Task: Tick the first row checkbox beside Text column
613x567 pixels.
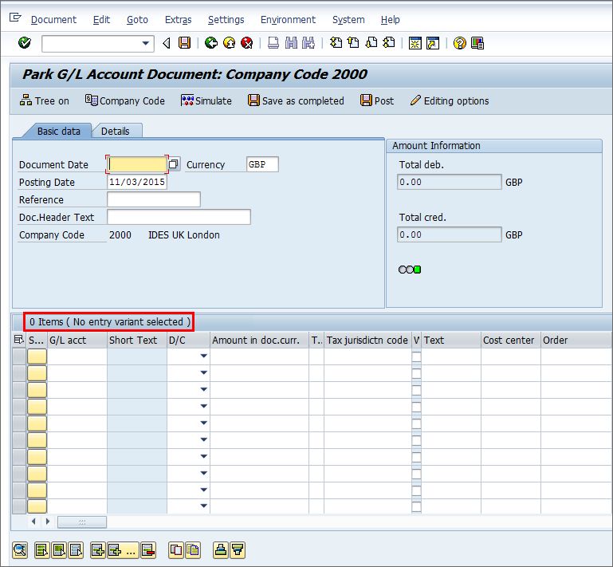Action: [x=416, y=356]
